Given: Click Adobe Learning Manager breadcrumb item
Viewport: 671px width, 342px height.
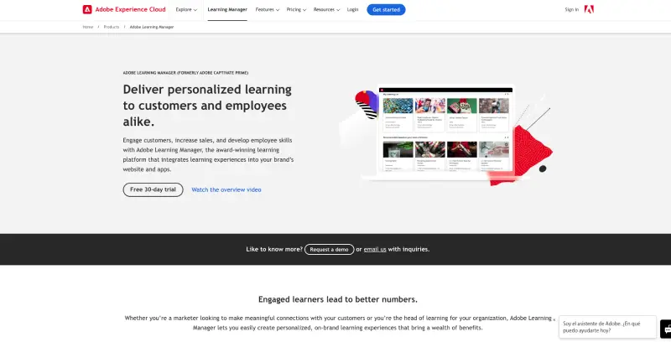Looking at the screenshot, I should 152,27.
